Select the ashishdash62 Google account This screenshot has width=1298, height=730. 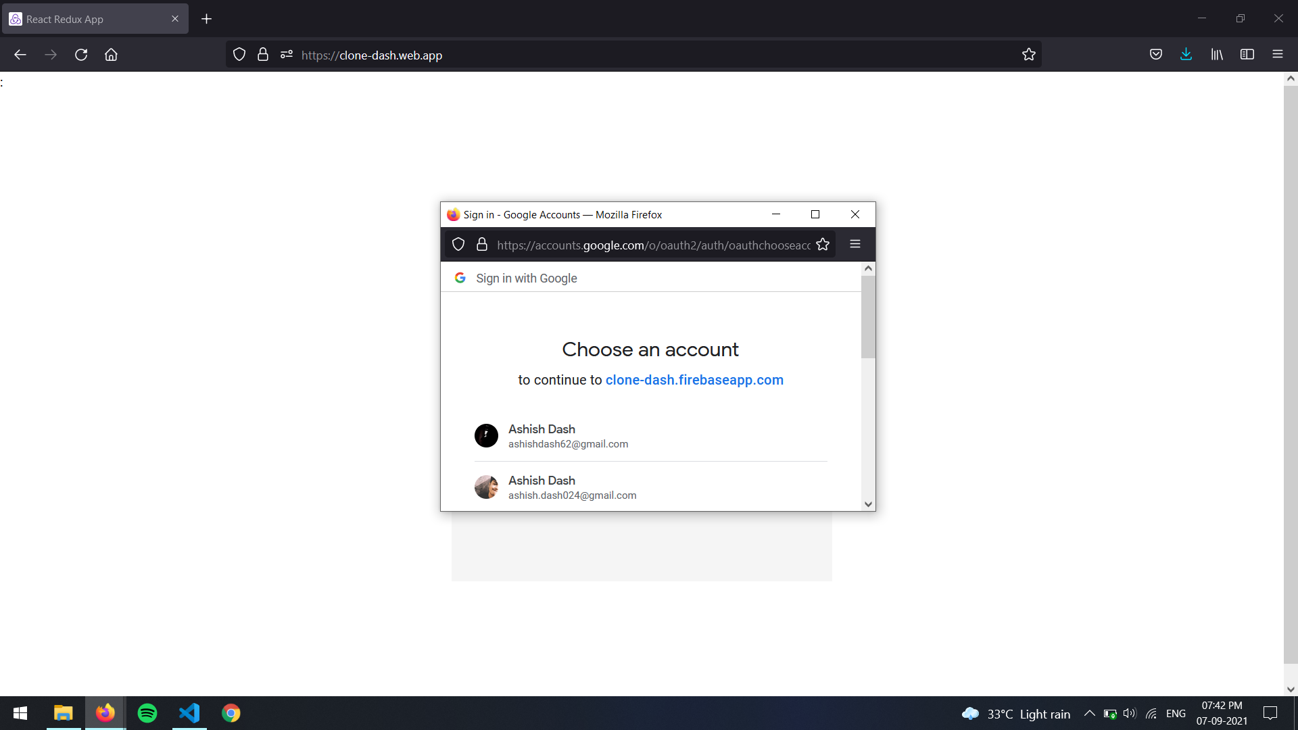pyautogui.click(x=608, y=435)
